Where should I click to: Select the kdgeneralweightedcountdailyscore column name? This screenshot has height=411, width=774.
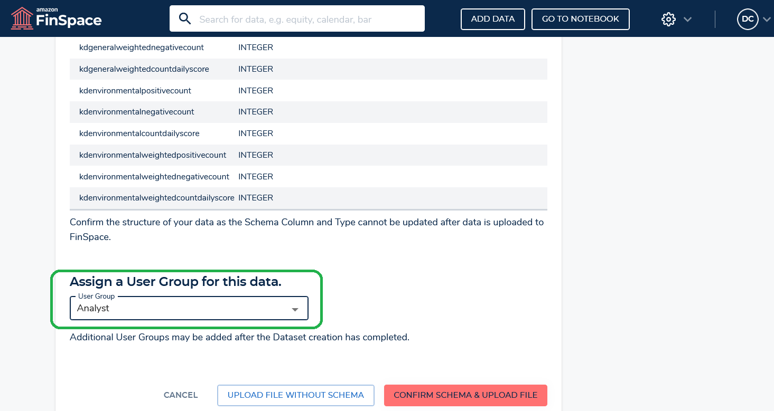click(x=144, y=69)
